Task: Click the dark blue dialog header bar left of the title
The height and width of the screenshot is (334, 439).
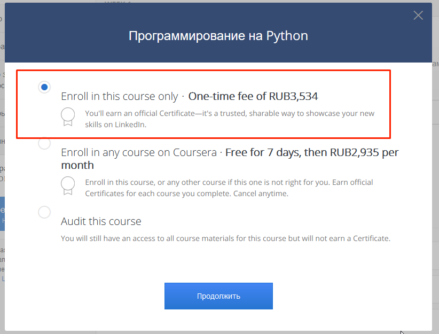Action: pos(64,36)
